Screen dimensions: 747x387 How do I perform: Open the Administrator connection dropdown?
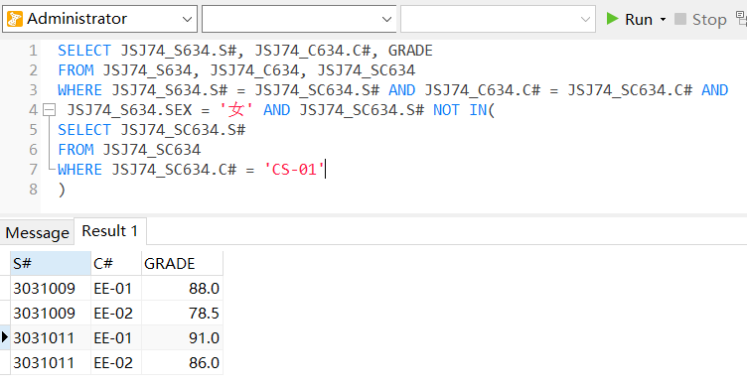[x=187, y=19]
